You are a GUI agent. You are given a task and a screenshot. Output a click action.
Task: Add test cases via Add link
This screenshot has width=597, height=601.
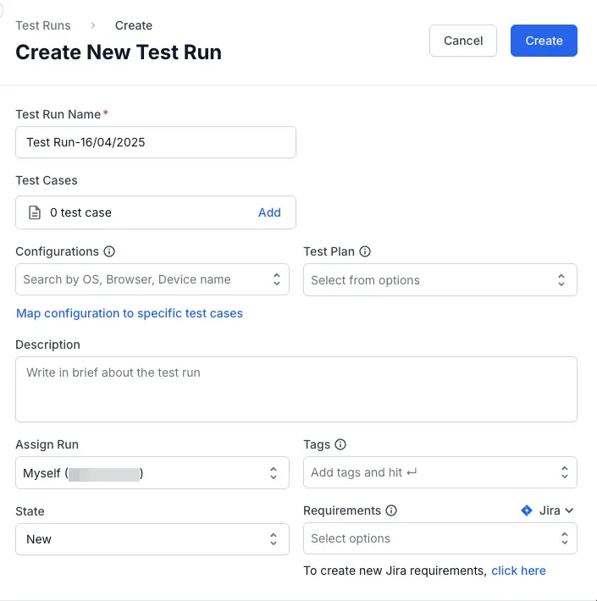[x=269, y=212]
